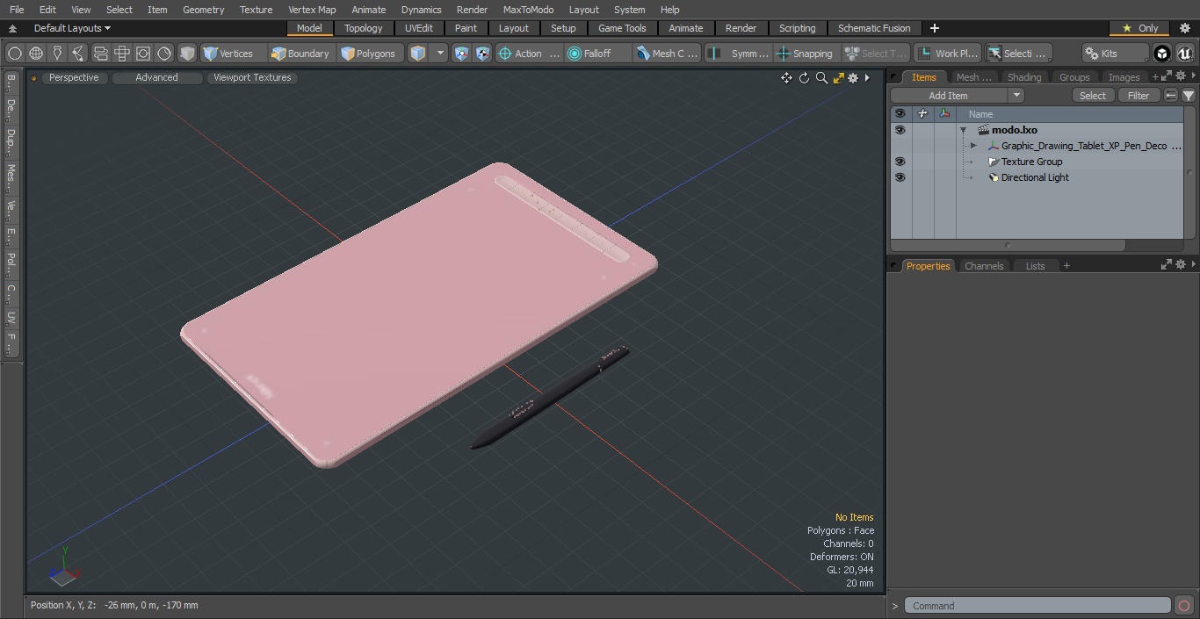Screen dimensions: 1200x619
Task: Toggle visibility of Texture Group
Action: coord(900,162)
